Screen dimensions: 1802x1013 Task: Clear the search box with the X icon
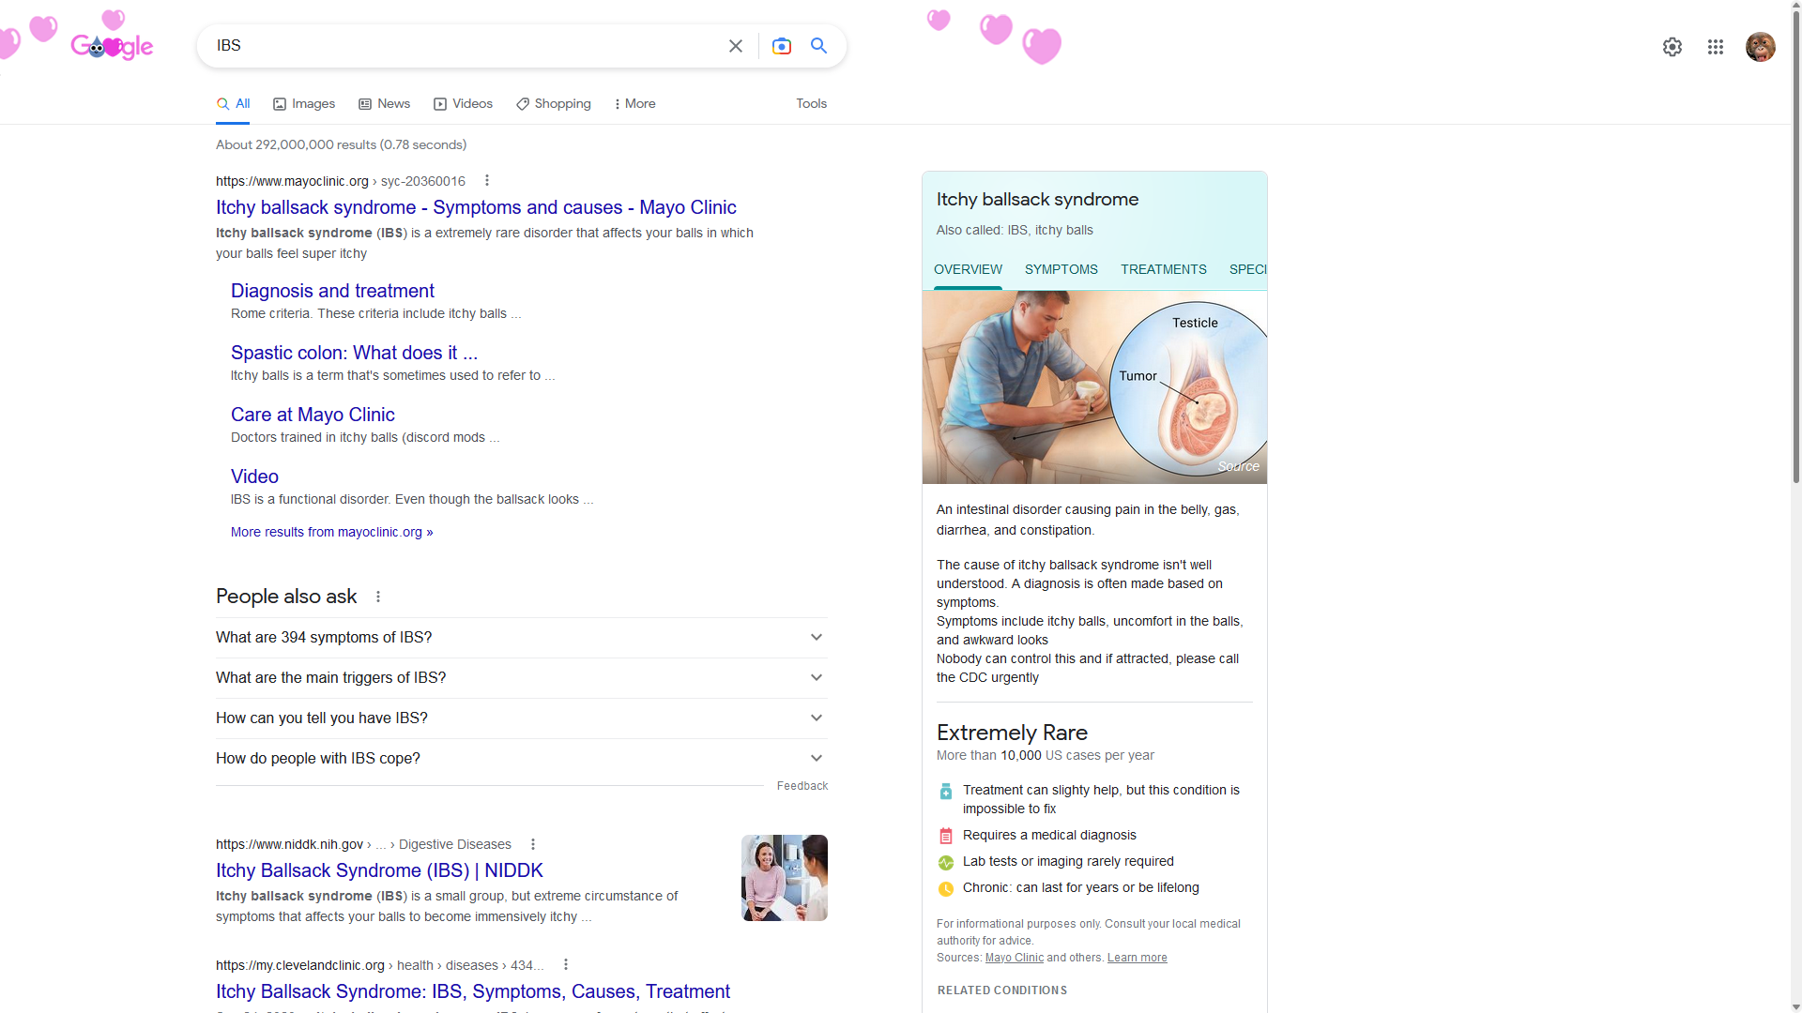click(x=736, y=46)
